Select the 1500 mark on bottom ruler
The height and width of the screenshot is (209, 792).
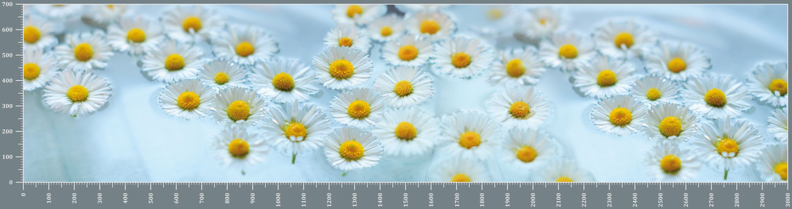click(x=406, y=199)
